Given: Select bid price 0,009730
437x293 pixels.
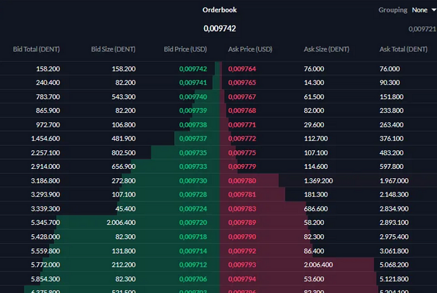Looking at the screenshot, I should point(193,181).
